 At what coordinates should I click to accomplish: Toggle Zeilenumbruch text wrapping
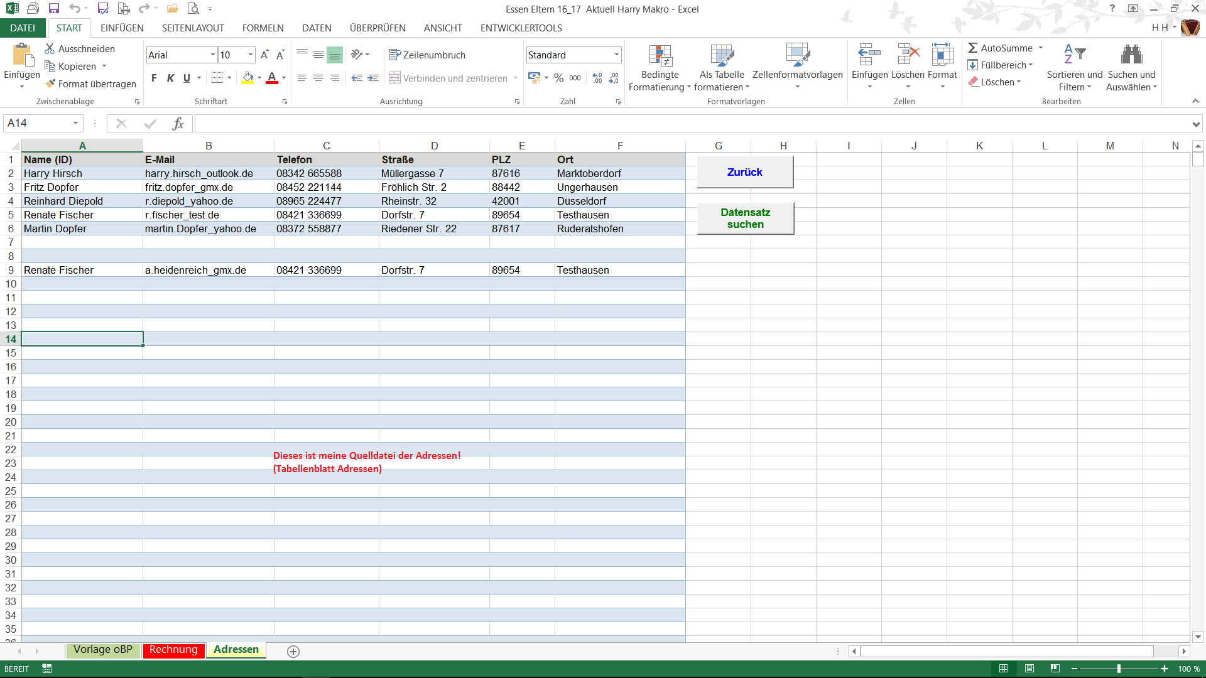point(427,55)
